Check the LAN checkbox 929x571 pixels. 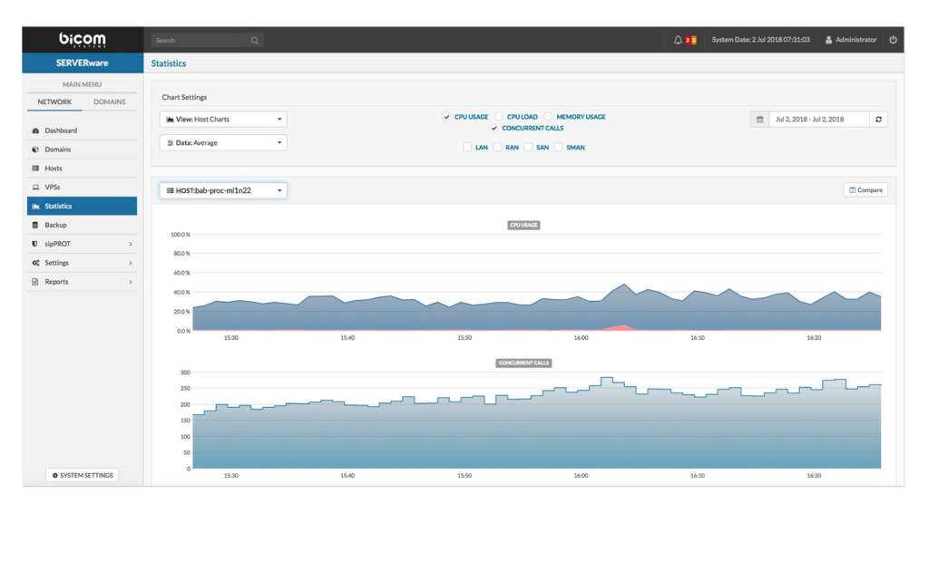[x=467, y=147]
